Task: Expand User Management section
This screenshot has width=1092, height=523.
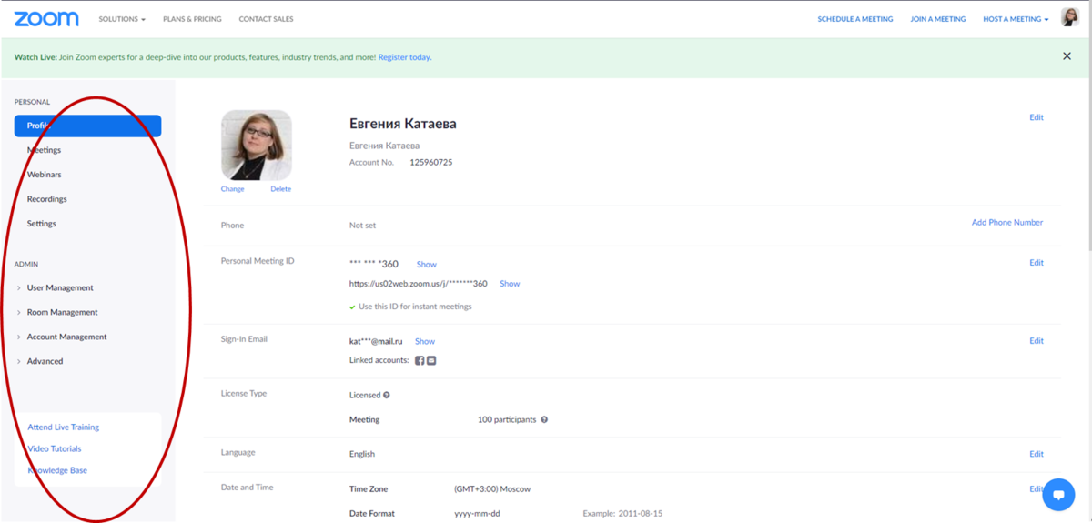Action: click(60, 287)
